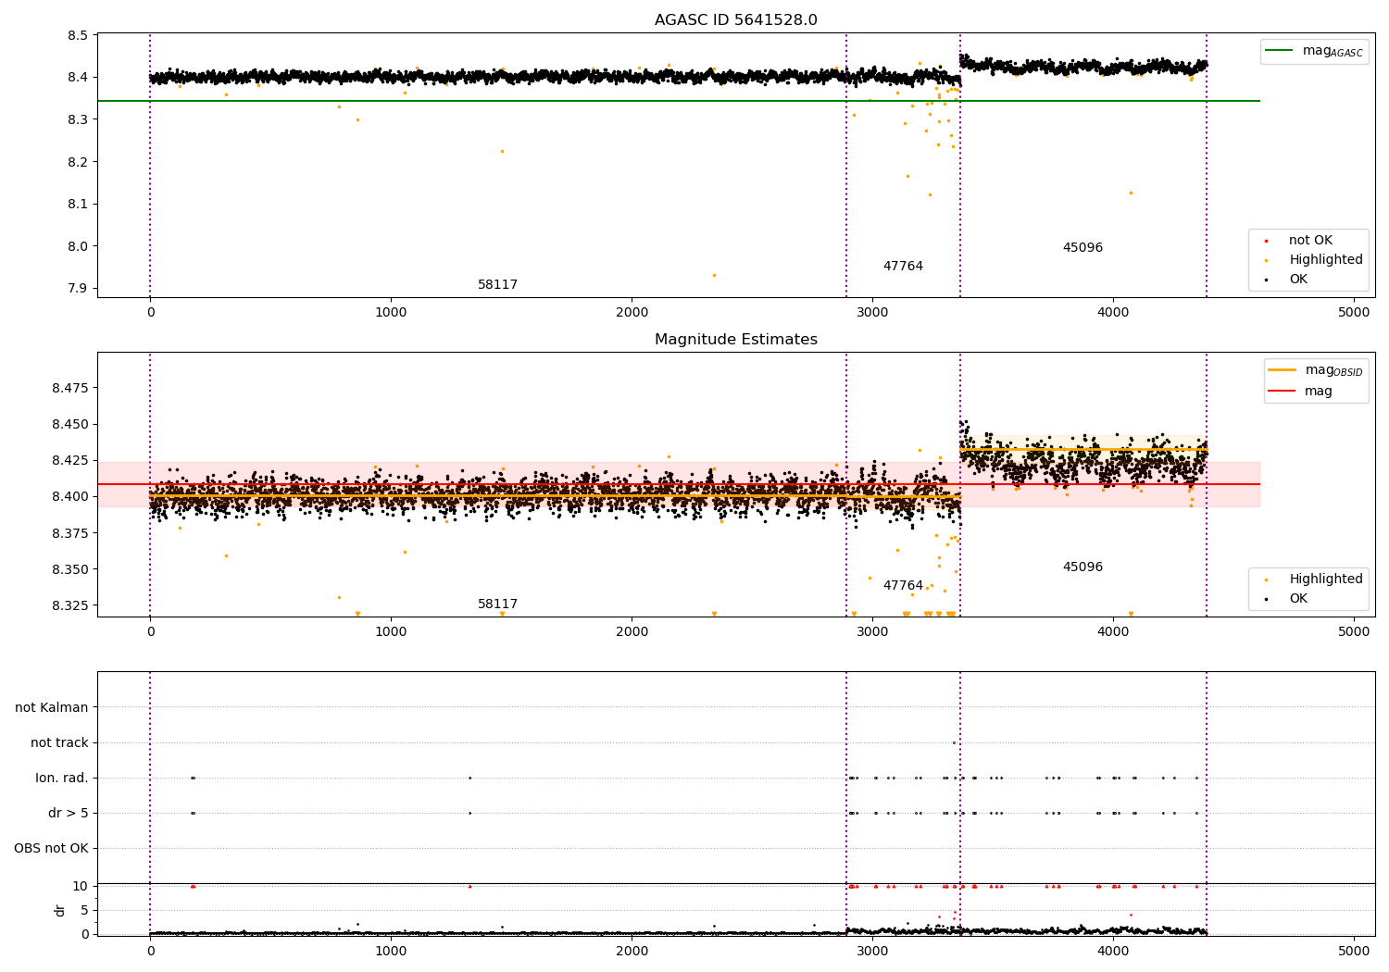The image size is (1389, 972).
Task: Click the 'Ion. rad.' axis label
Action: tap(62, 779)
